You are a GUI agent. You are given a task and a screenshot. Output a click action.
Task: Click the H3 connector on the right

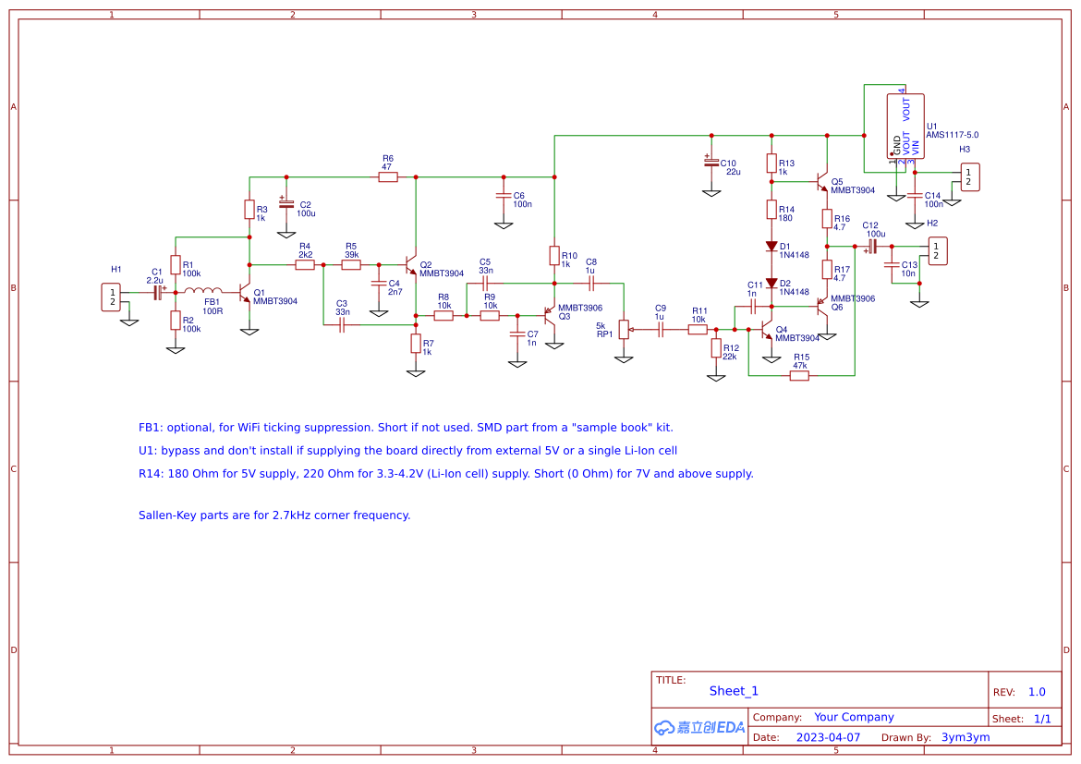tap(972, 176)
